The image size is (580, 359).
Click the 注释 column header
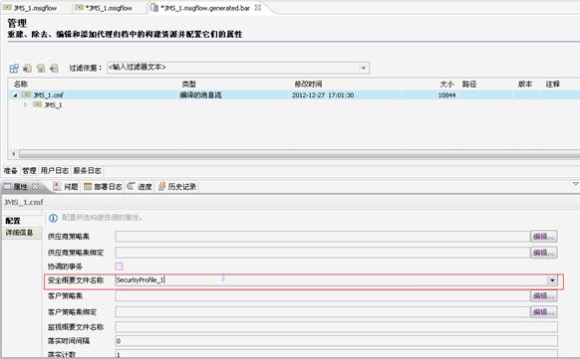point(553,85)
